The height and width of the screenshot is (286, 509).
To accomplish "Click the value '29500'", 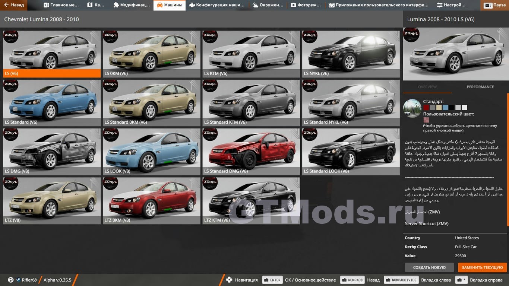I will tap(461, 256).
